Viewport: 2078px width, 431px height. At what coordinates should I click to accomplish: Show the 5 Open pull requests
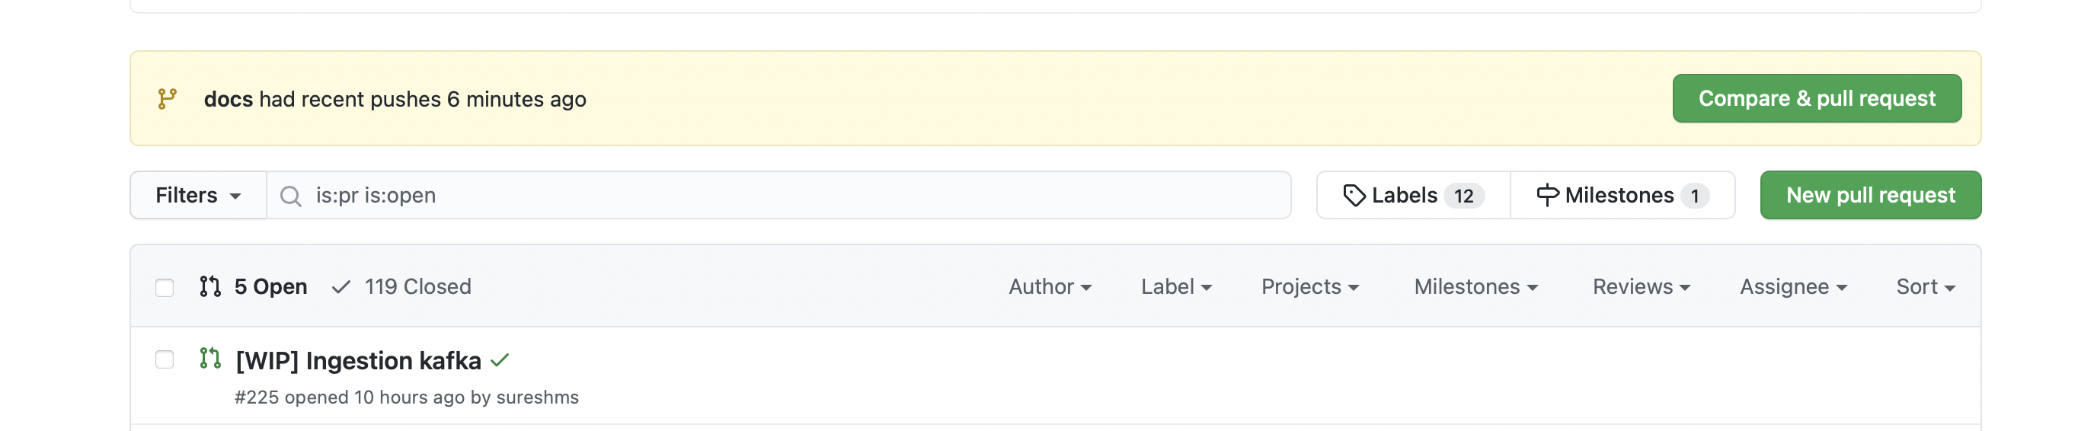270,286
